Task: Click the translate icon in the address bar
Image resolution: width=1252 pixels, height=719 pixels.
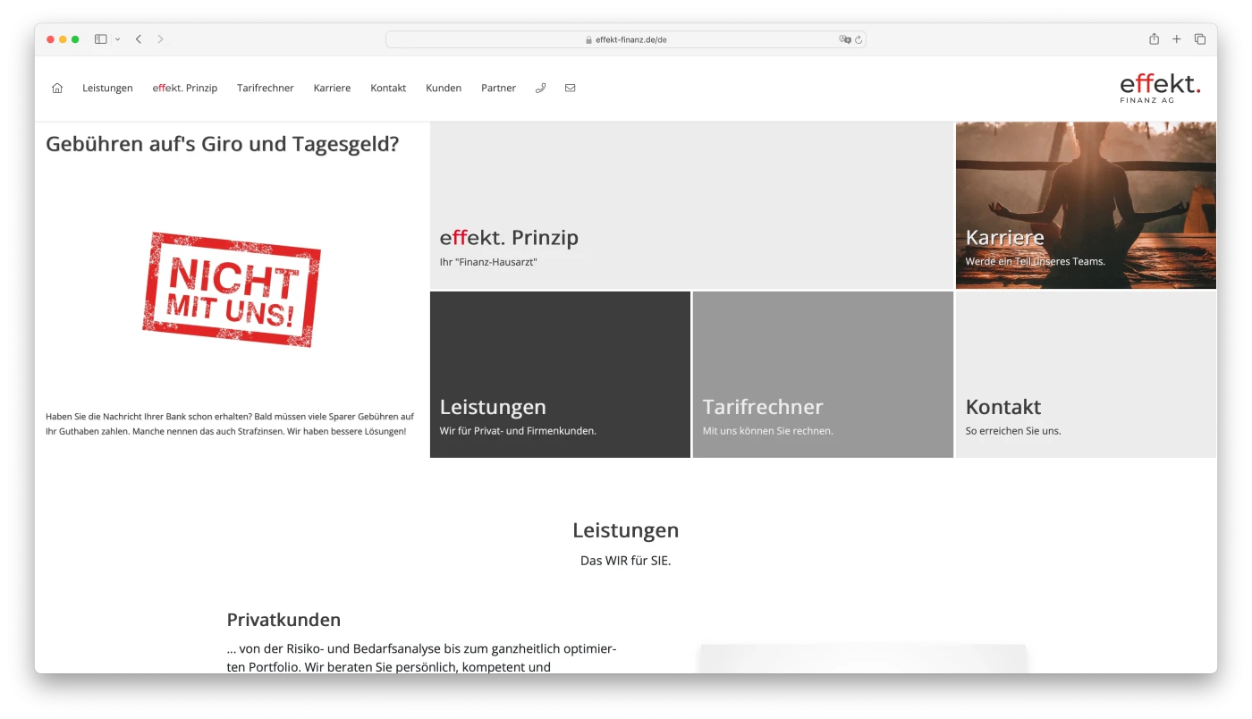Action: pos(844,38)
